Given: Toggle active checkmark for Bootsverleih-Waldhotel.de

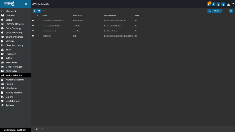Looking at the screenshot, I should pyautogui.click(x=38, y=26).
